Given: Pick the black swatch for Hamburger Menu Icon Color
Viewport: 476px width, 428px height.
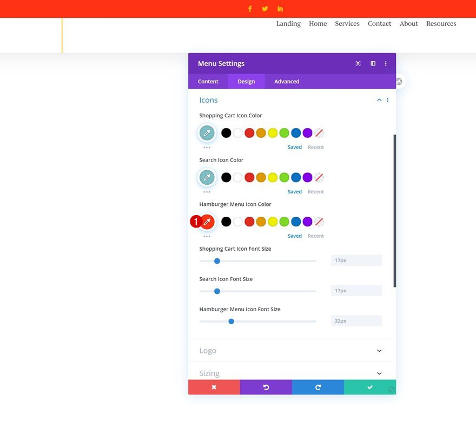Looking at the screenshot, I should click(x=226, y=222).
